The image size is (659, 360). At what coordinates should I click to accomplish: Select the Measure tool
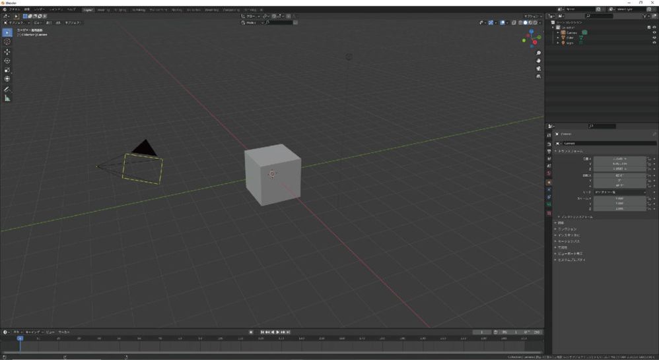7,98
